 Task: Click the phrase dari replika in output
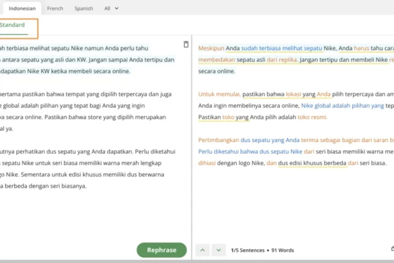[x=282, y=60]
